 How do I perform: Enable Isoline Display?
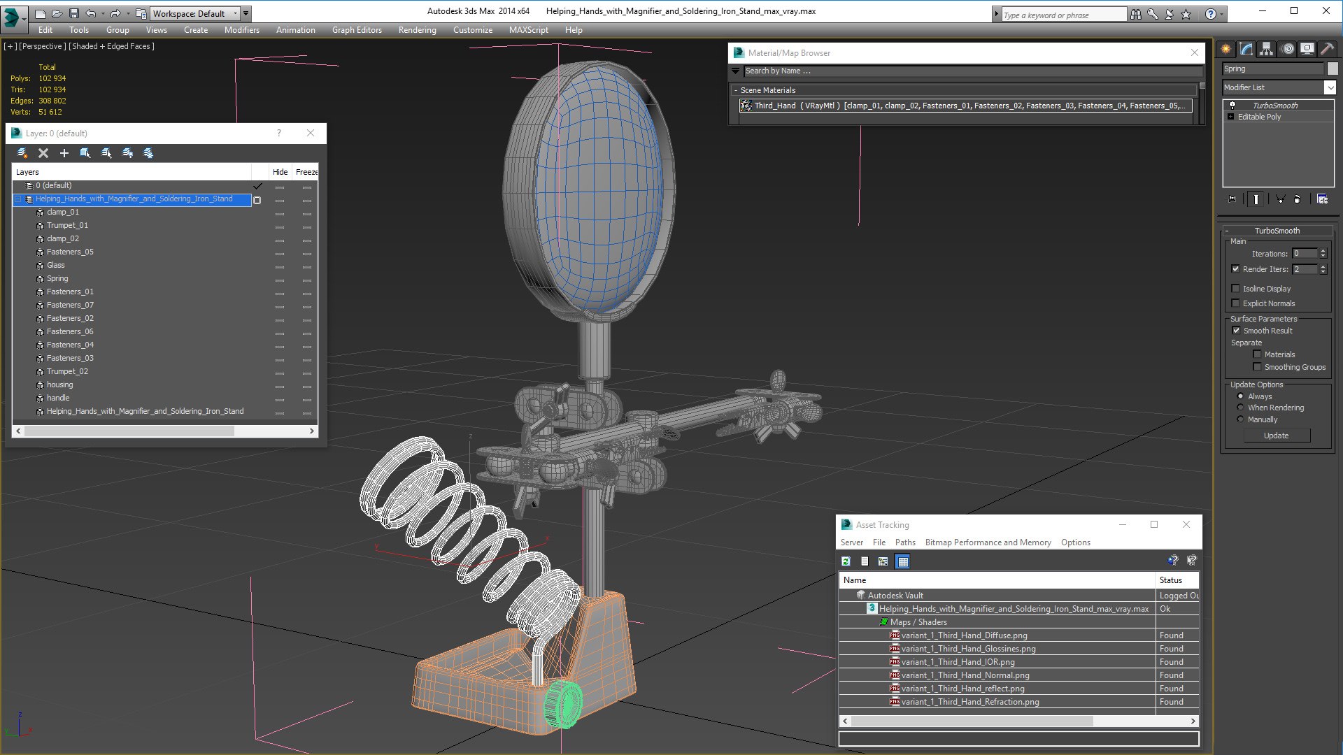click(1235, 289)
